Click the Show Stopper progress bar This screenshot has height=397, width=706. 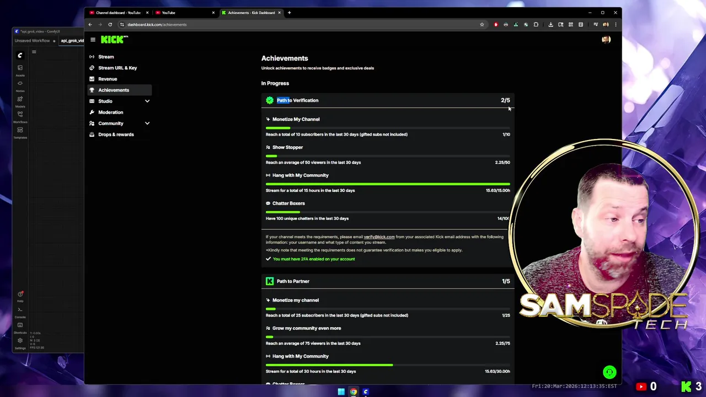click(x=388, y=156)
